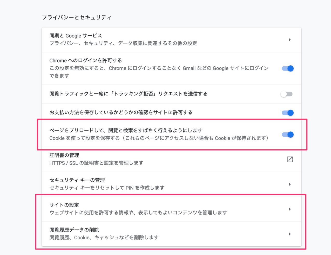Click the 'トラッキング拒否' request row text
The image size is (331, 255).
(x=128, y=94)
